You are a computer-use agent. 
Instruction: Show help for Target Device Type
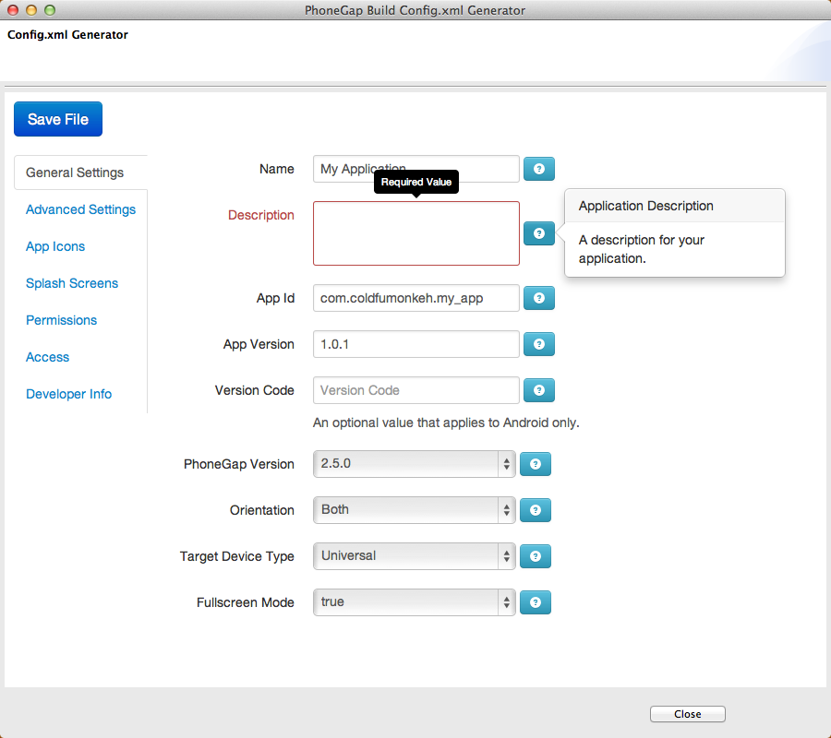pyautogui.click(x=536, y=556)
